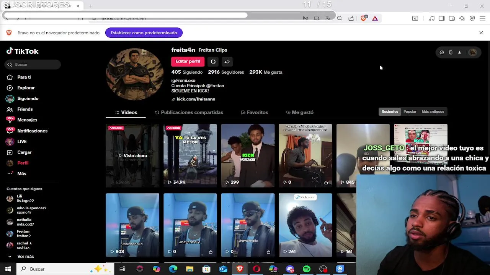Open account avatar menu top right
Screen dimensions: 490x275
tap(473, 52)
